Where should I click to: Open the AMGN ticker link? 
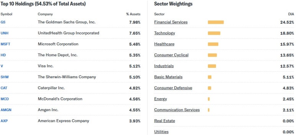click(6, 110)
